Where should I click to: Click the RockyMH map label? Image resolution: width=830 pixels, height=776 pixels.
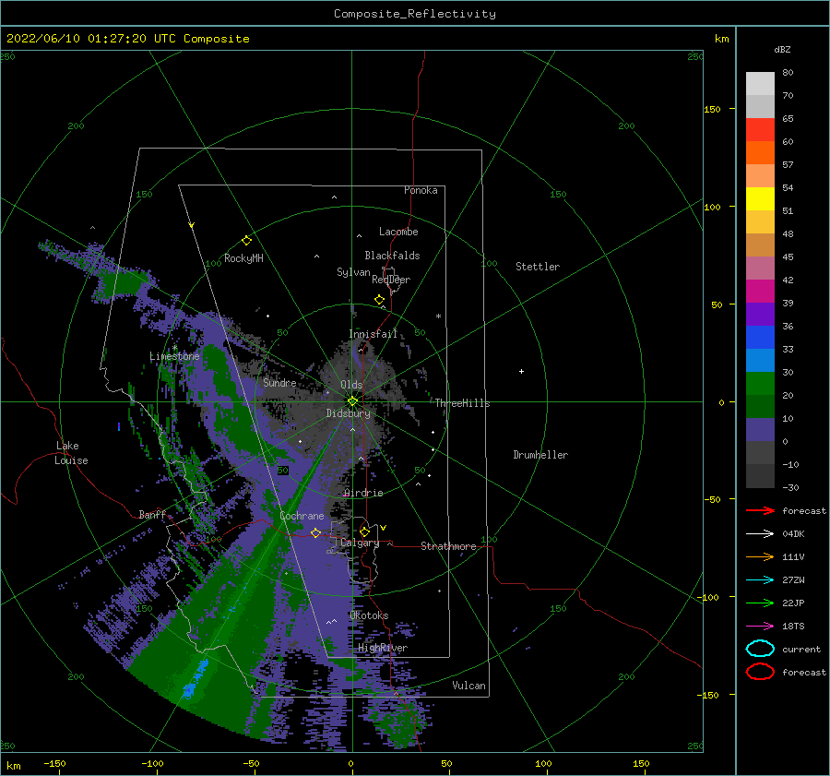243,258
